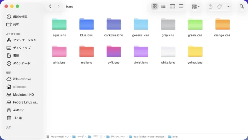Select the green.icns folder icon

(195, 24)
